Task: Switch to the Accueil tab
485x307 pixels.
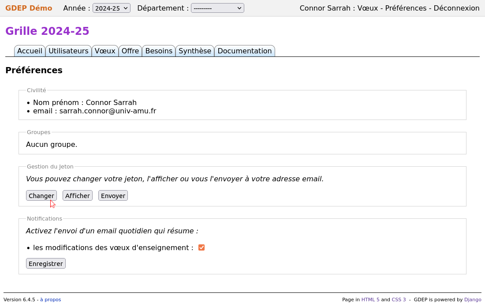Action: 30,51
